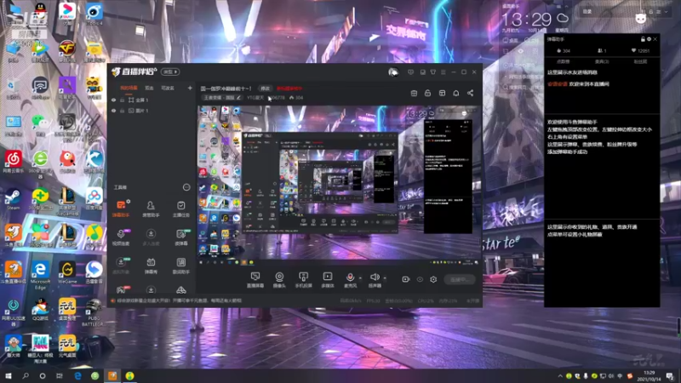This screenshot has width=681, height=383.
Task: Click the record video icon in bottom bar
Action: pos(406,279)
